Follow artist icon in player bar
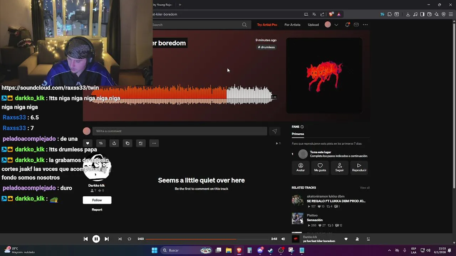The width and height of the screenshot is (456, 256). (357, 239)
